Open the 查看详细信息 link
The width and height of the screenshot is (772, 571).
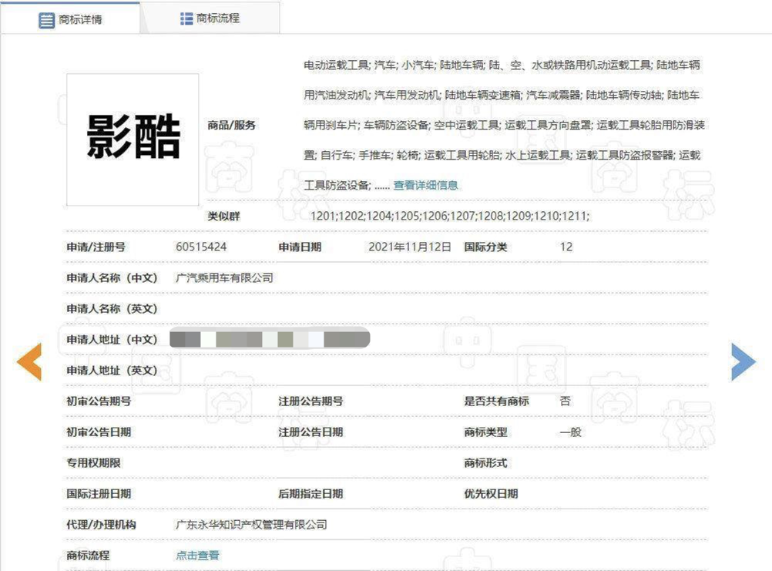pyautogui.click(x=425, y=185)
